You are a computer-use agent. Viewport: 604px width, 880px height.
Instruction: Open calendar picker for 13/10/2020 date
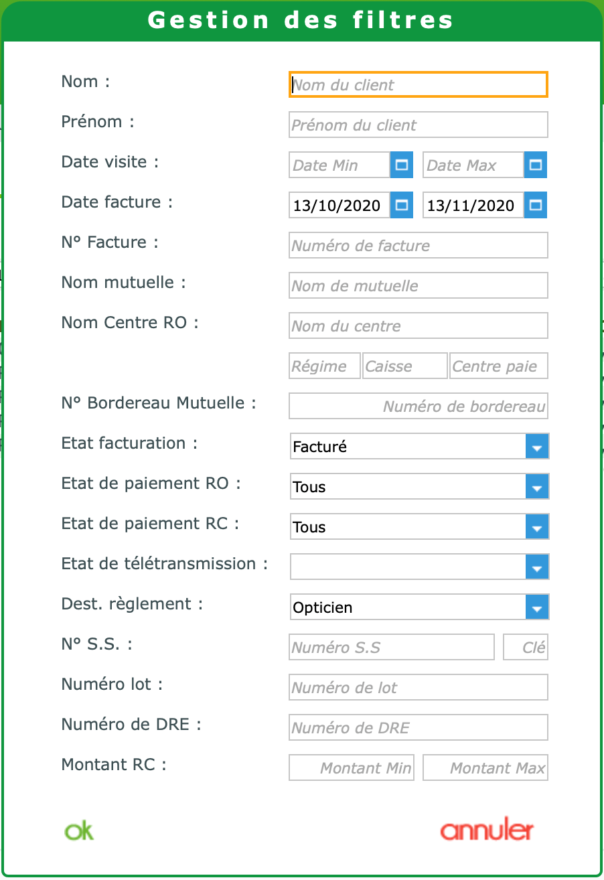click(401, 205)
